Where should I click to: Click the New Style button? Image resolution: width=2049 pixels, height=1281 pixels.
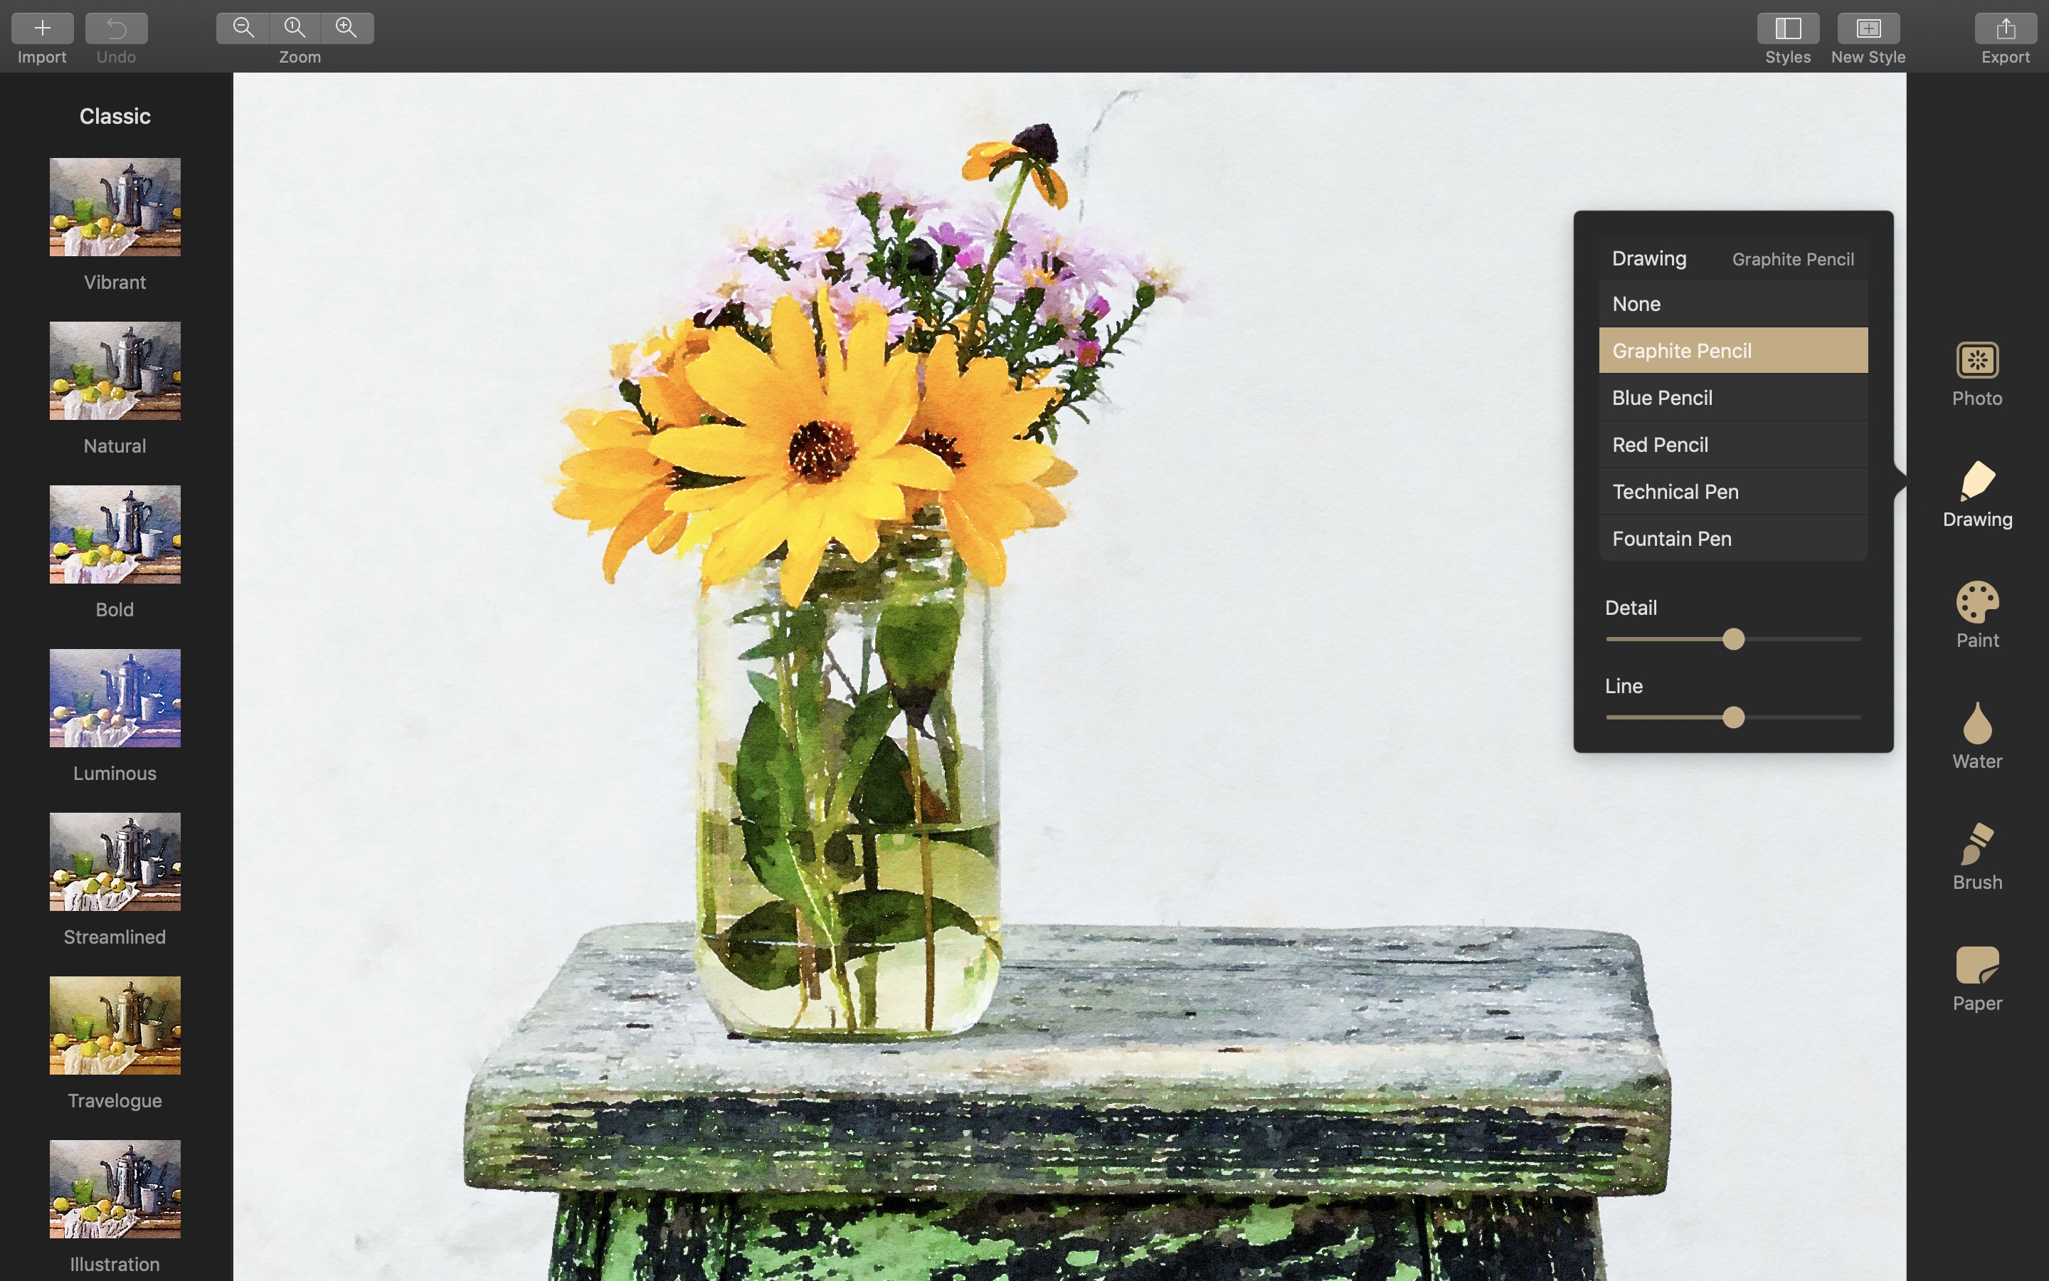coord(1868,28)
